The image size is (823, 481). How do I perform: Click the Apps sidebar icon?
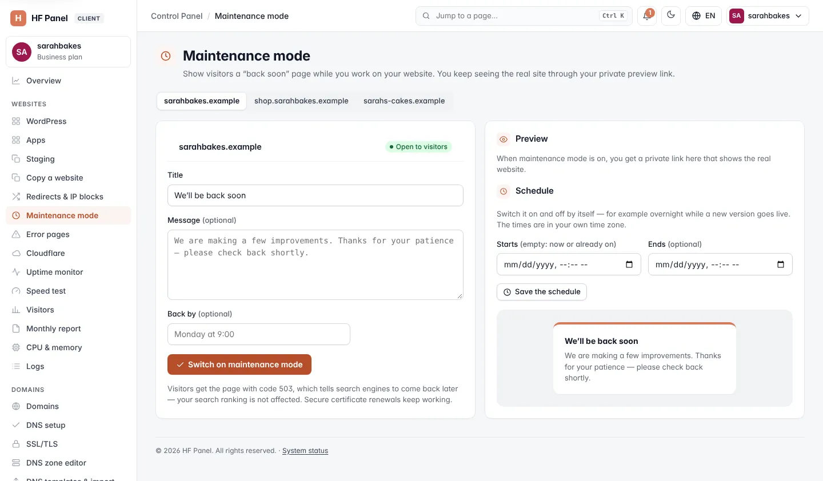pos(16,140)
